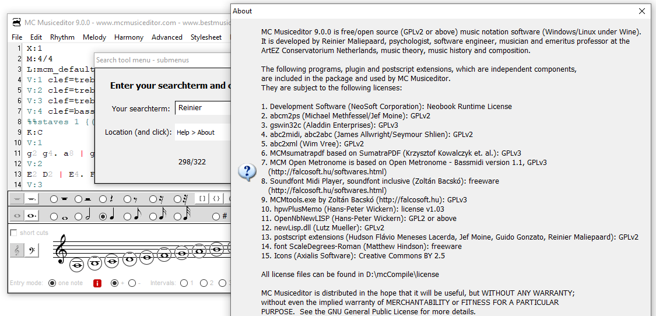Screen dimensions: 656x316
Task: Click the sixth circled note on the staff
Action: pyautogui.click(x=164, y=254)
